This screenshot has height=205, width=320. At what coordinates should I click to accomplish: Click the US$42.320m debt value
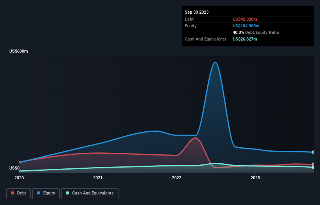pyautogui.click(x=245, y=19)
